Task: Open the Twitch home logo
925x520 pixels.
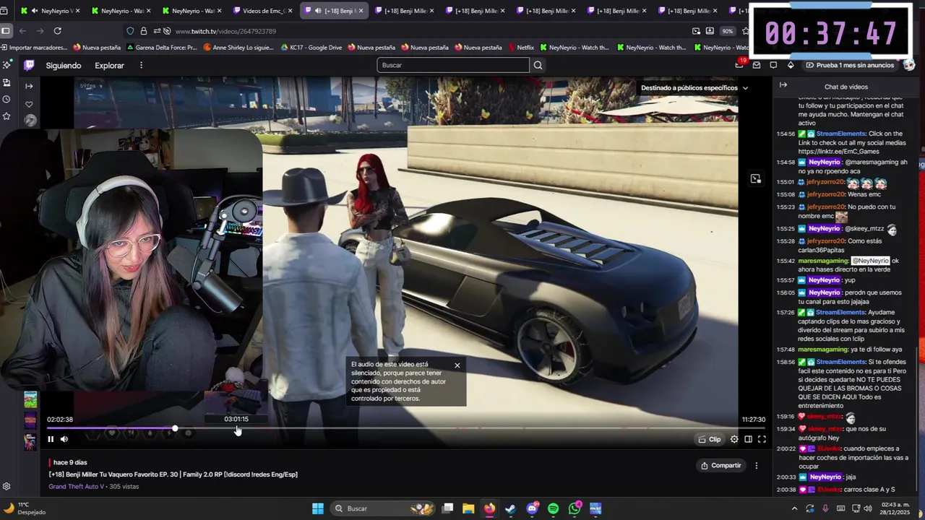Action: 29,65
